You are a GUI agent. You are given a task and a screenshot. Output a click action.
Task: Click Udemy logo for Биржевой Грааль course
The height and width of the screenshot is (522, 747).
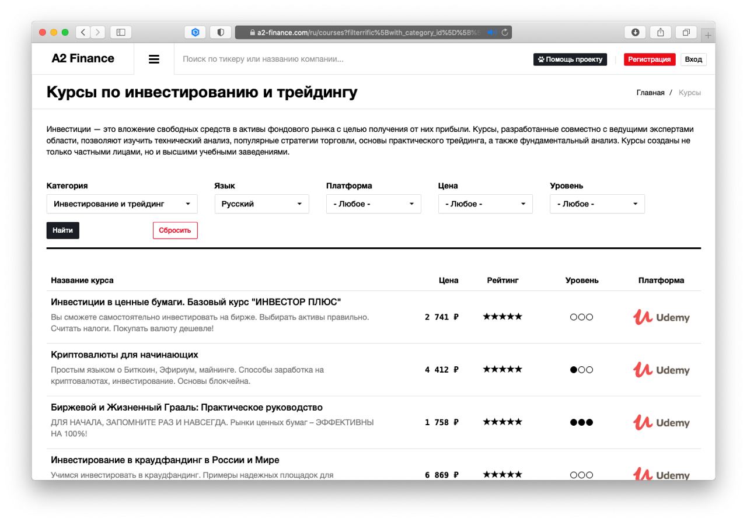point(661,422)
